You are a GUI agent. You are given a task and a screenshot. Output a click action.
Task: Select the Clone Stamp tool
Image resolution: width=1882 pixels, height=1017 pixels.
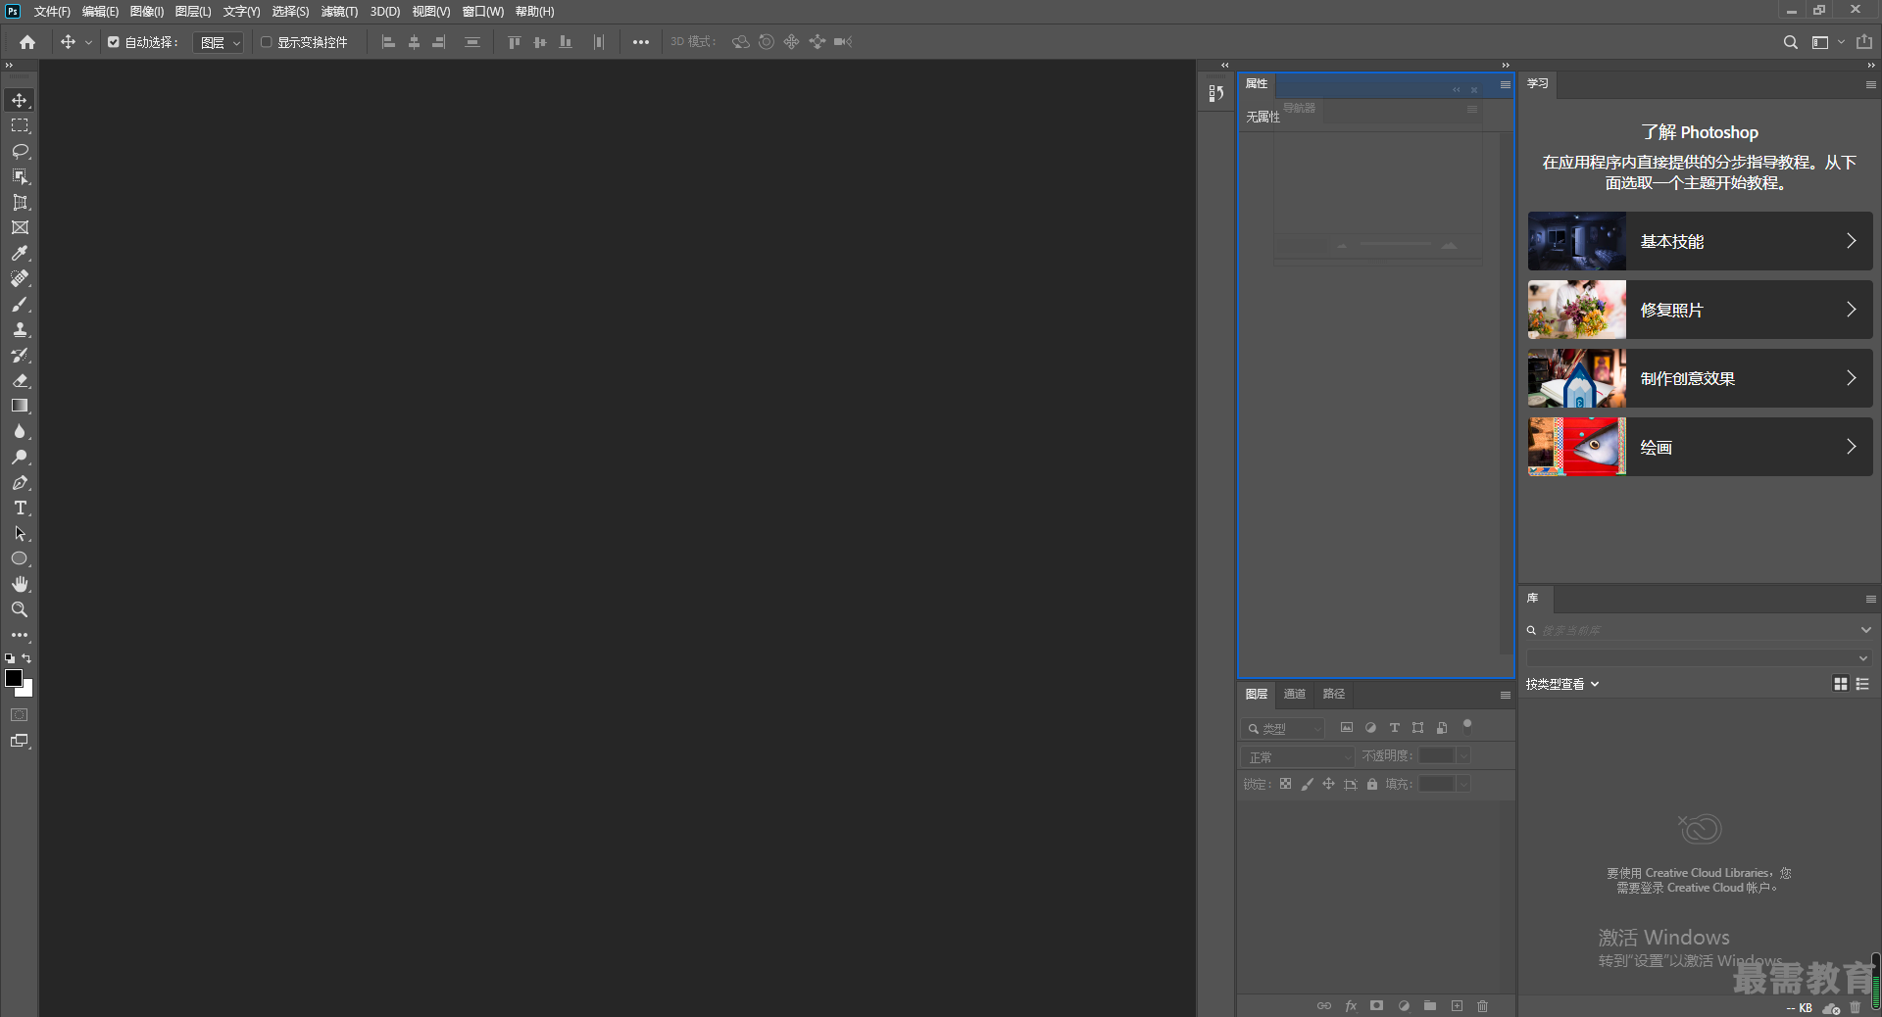(20, 329)
